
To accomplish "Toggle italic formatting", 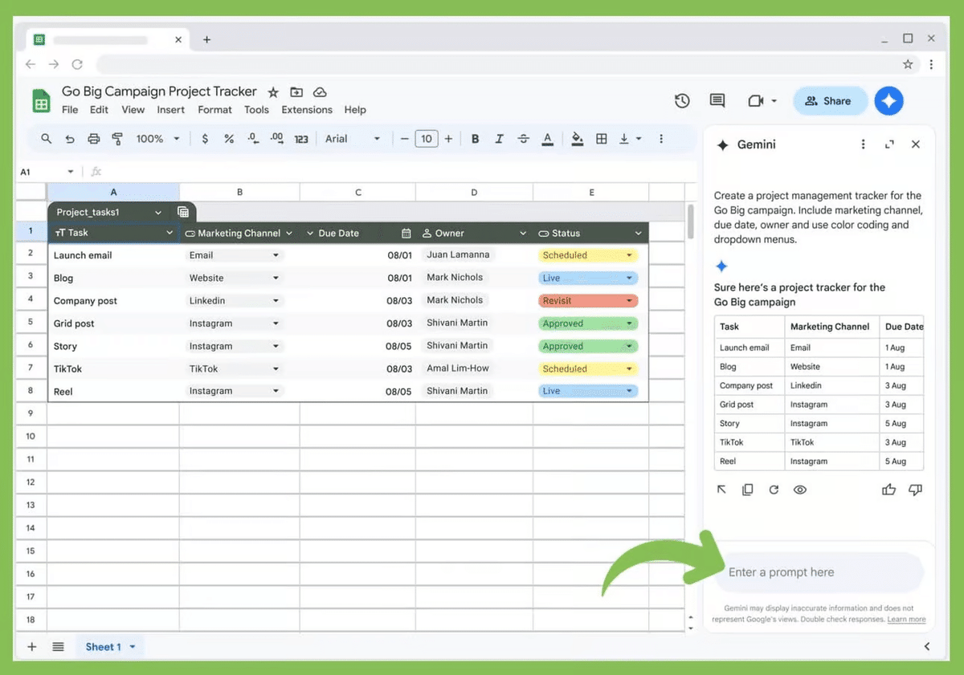I will click(499, 139).
